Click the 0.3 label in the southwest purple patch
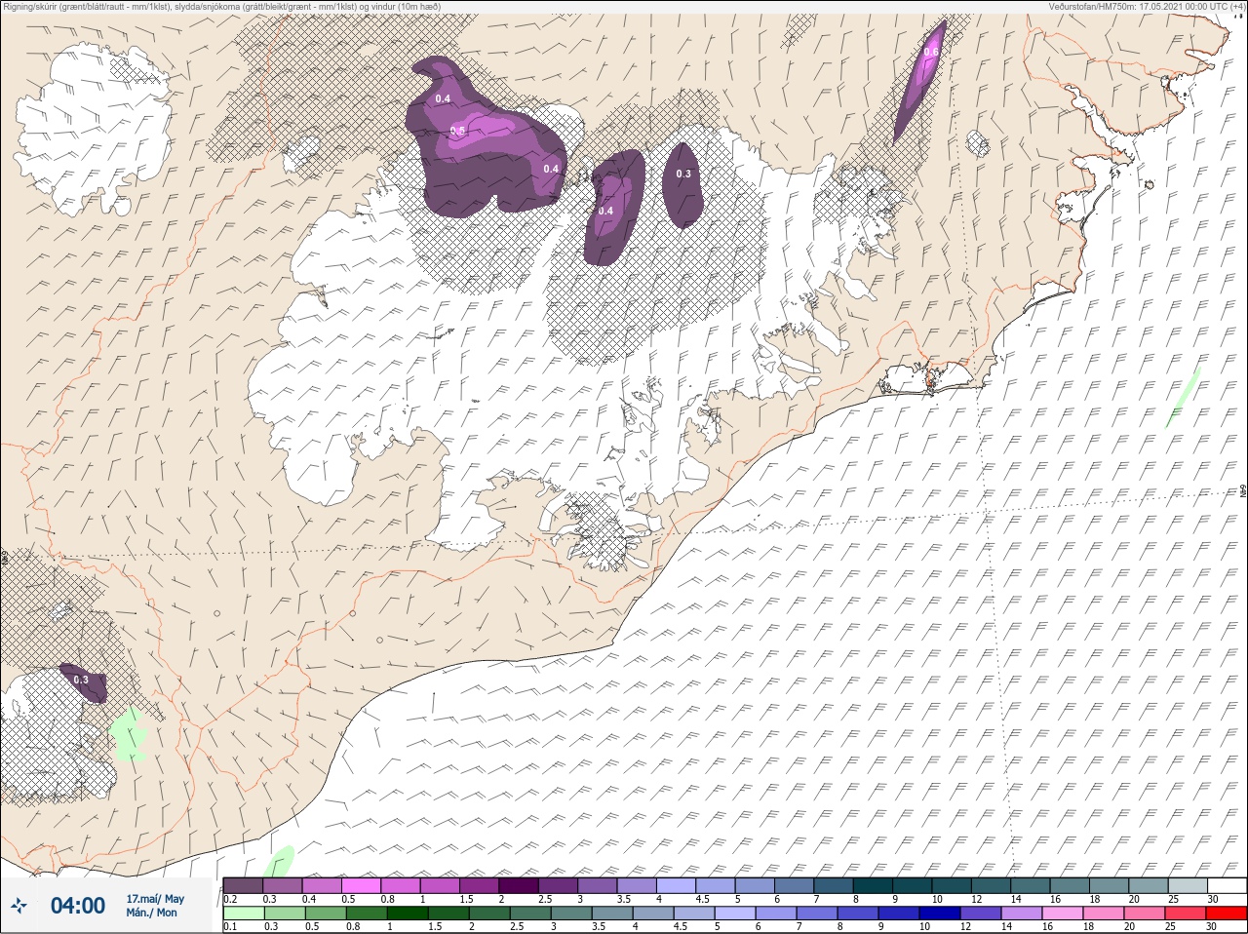Screen dimensions: 1248x934 81,681
